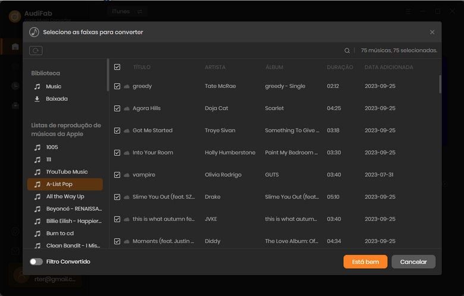Uncheck the Agora Hills track checkbox
464x296 pixels.
click(x=117, y=109)
